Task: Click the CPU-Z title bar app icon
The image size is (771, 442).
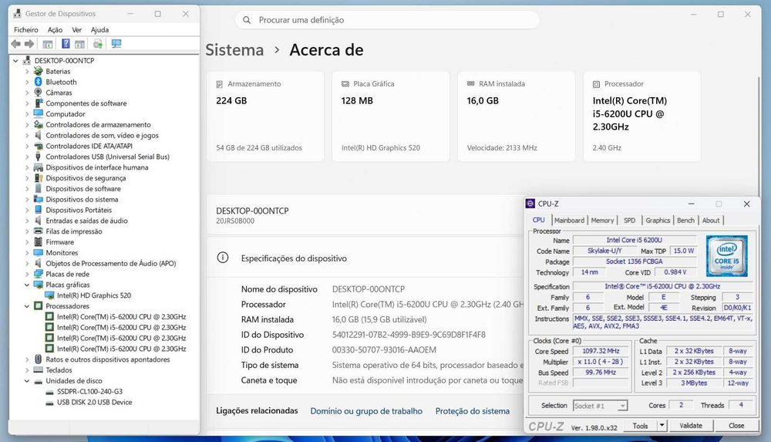Action: pyautogui.click(x=530, y=204)
